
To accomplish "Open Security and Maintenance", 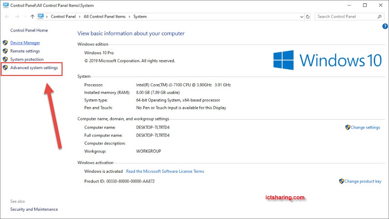I will [x=34, y=210].
